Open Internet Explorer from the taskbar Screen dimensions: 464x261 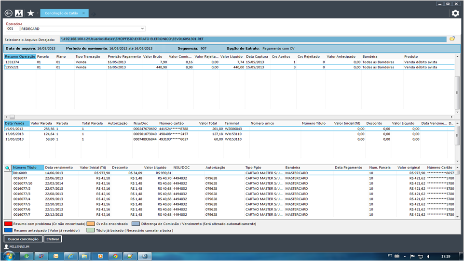[x=71, y=255]
